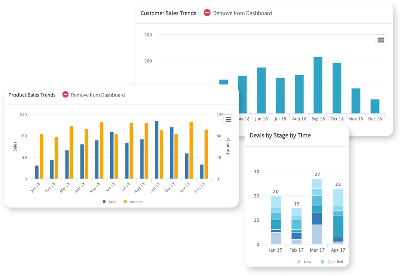The height and width of the screenshot is (276, 401).
Task: Click the 27 total label above the Mar 17 bar
Action: pyautogui.click(x=317, y=174)
